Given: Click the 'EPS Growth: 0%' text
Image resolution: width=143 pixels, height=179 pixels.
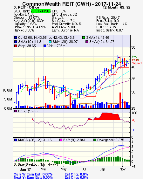Looking at the screenshot, I should [x=65, y=14].
